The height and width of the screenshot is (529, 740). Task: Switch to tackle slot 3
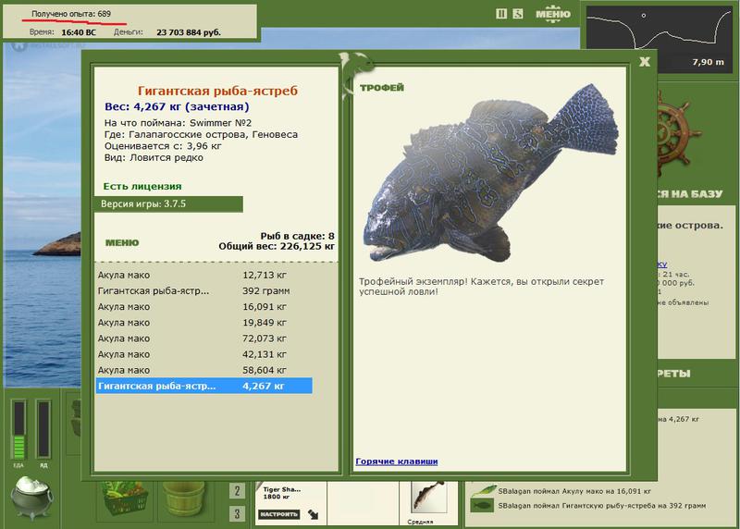(237, 513)
